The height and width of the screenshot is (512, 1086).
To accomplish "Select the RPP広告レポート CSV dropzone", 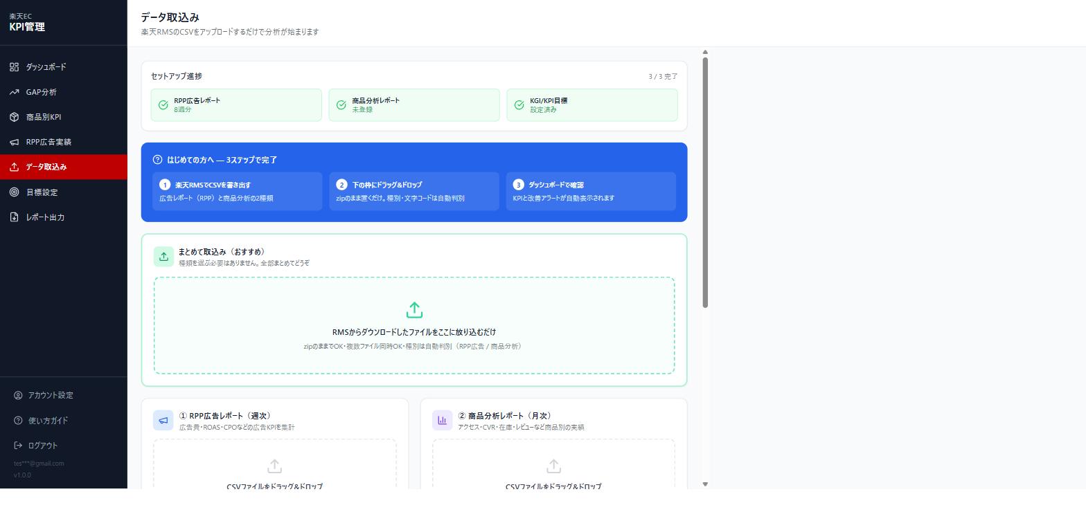I will click(x=275, y=464).
